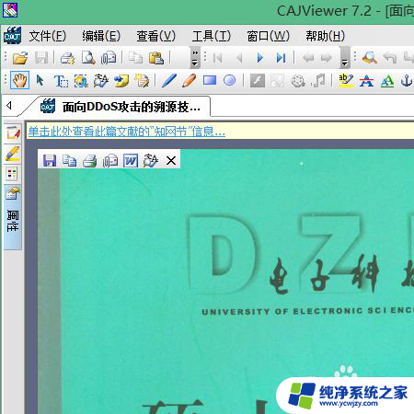Click the sticky note annotation tool
The image size is (414, 414).
(x=121, y=81)
